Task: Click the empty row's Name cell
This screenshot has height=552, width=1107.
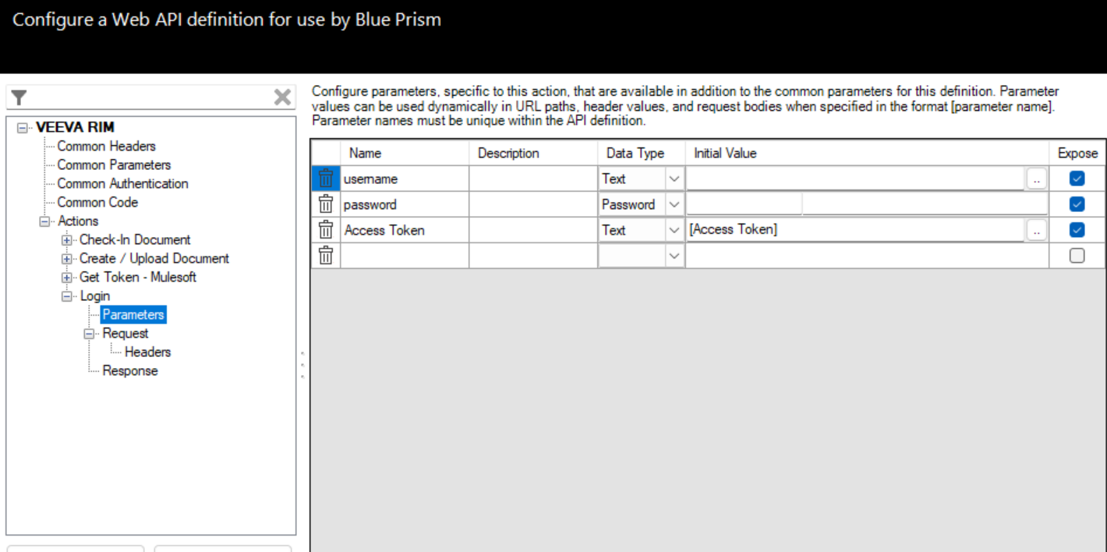Action: click(405, 255)
